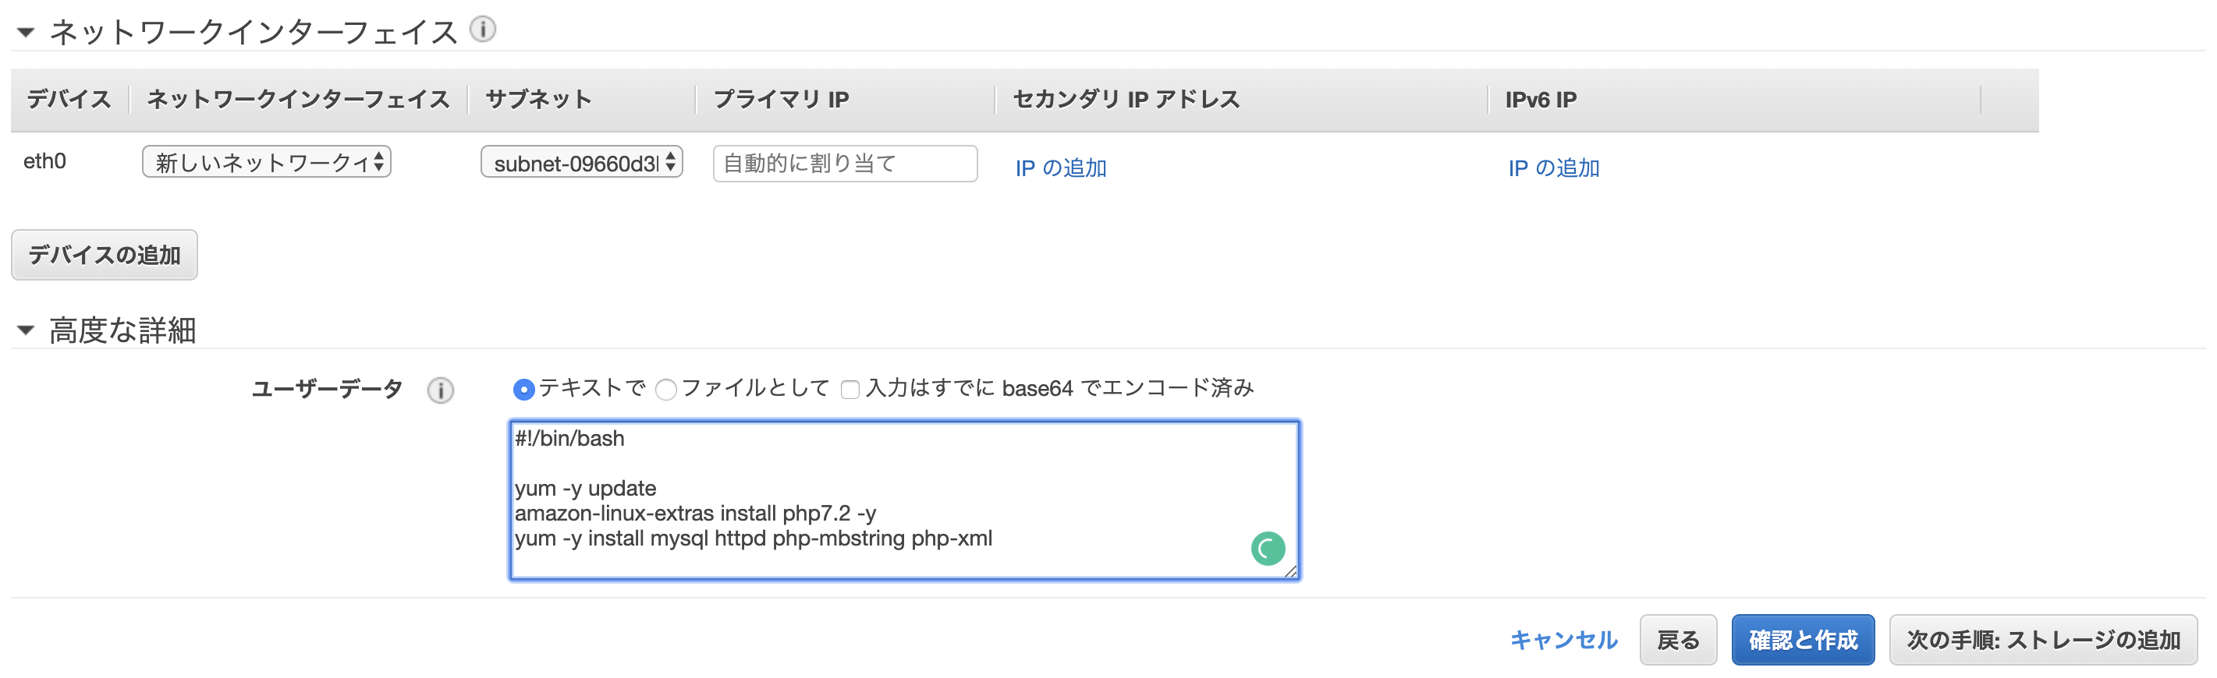This screenshot has width=2217, height=678.
Task: Click info icon beside ネットワークインターフェイス heading
Action: (483, 29)
